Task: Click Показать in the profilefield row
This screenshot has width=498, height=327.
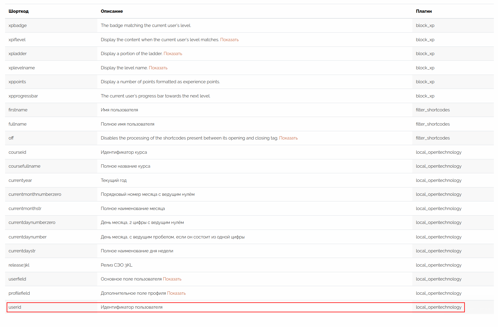Action: (176, 293)
